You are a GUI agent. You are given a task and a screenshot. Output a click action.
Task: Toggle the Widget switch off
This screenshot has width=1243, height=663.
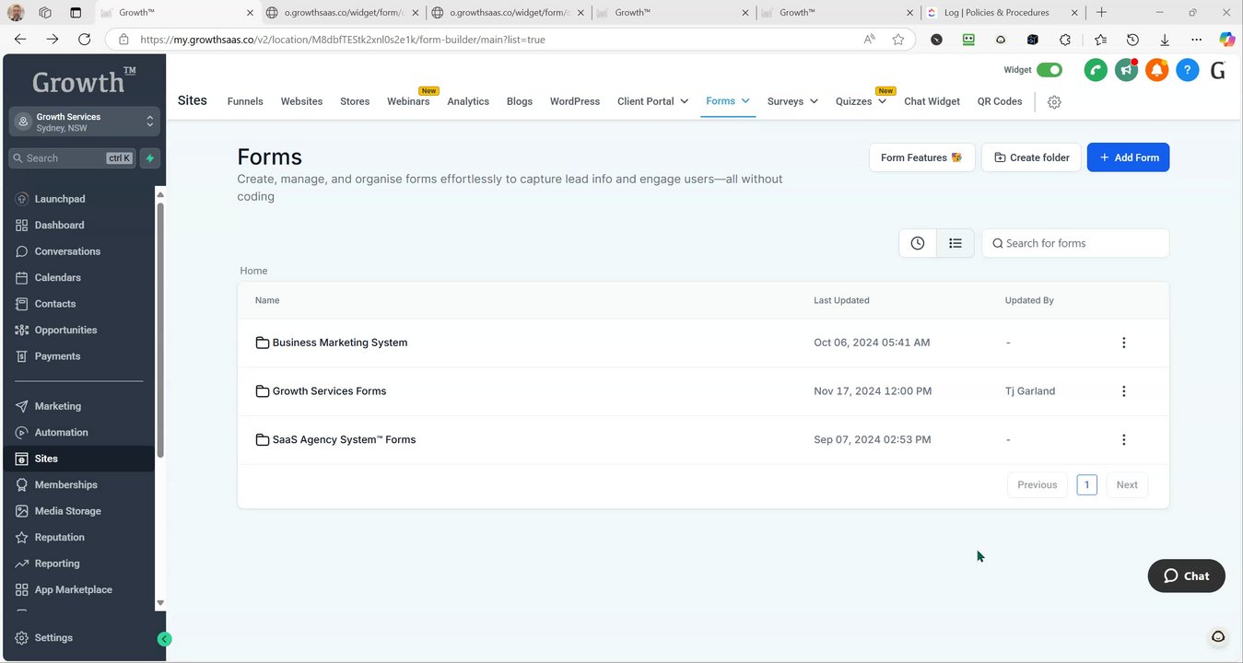point(1050,70)
